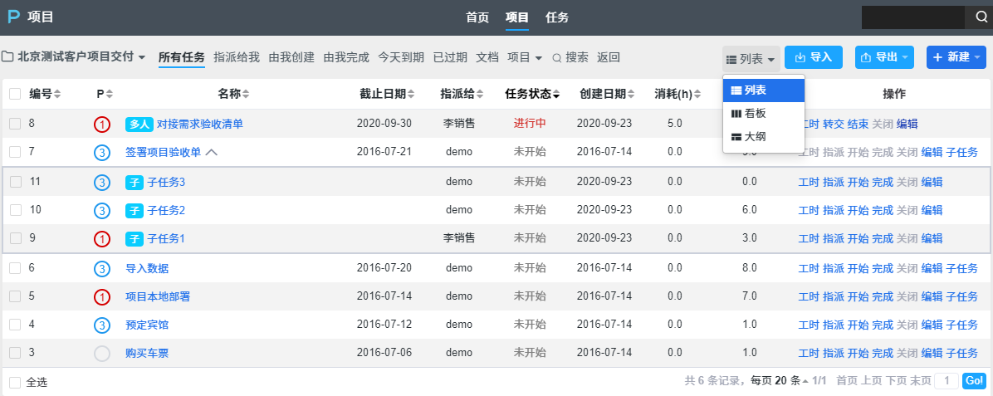Click the magnifier search icon in top bar
993x396 pixels.
(981, 17)
